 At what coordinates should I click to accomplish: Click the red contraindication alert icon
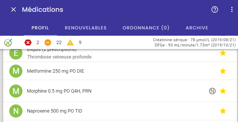[x=28, y=43]
